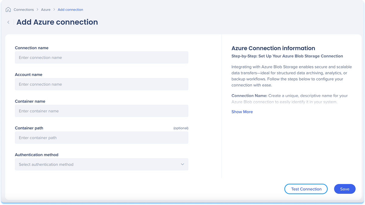Go back using the left arrow icon
Screen dimensions: 365x205
coord(9,22)
